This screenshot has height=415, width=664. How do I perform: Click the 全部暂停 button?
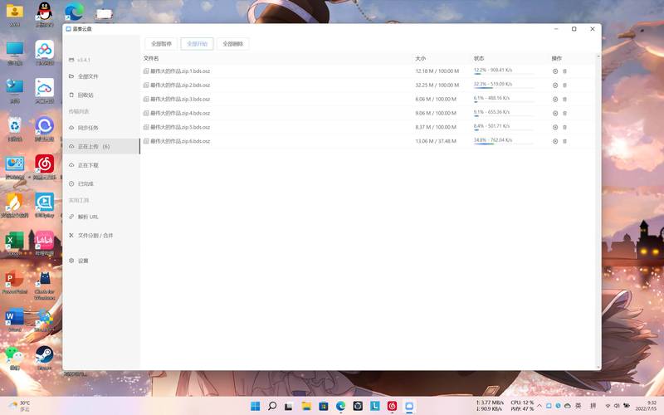click(161, 44)
